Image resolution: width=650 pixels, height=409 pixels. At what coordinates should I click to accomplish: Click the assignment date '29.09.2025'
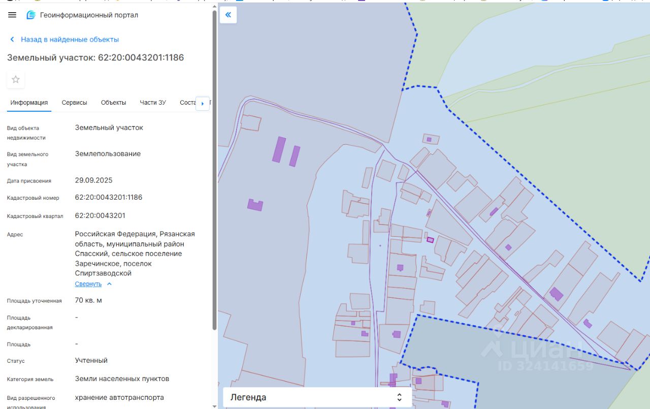(x=94, y=180)
